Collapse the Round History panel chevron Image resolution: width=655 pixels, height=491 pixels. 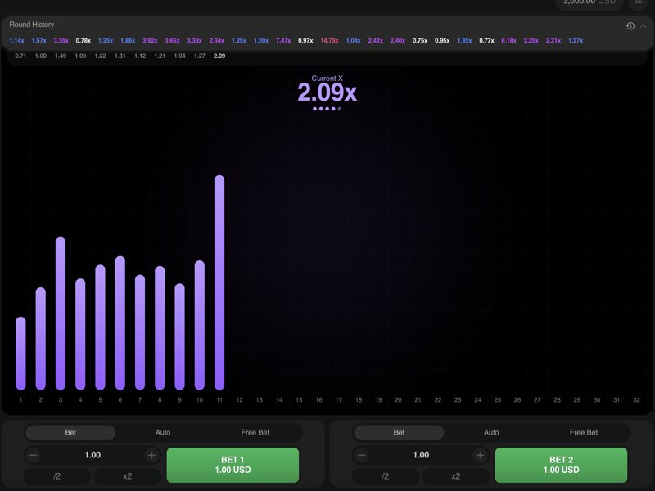point(644,26)
